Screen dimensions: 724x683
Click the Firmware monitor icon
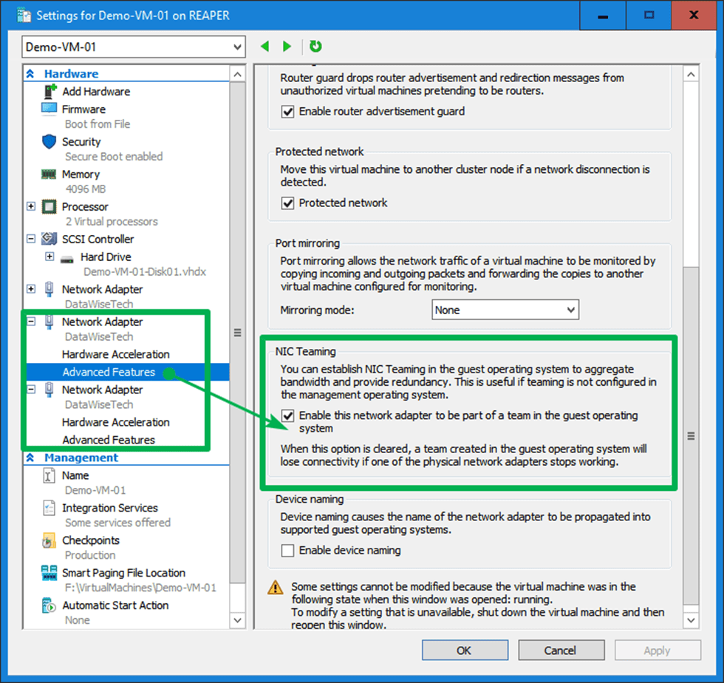[x=49, y=109]
